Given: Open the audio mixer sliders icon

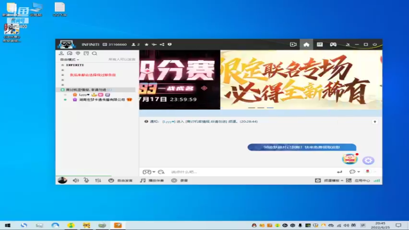Looking at the screenshot, I should coord(98,180).
